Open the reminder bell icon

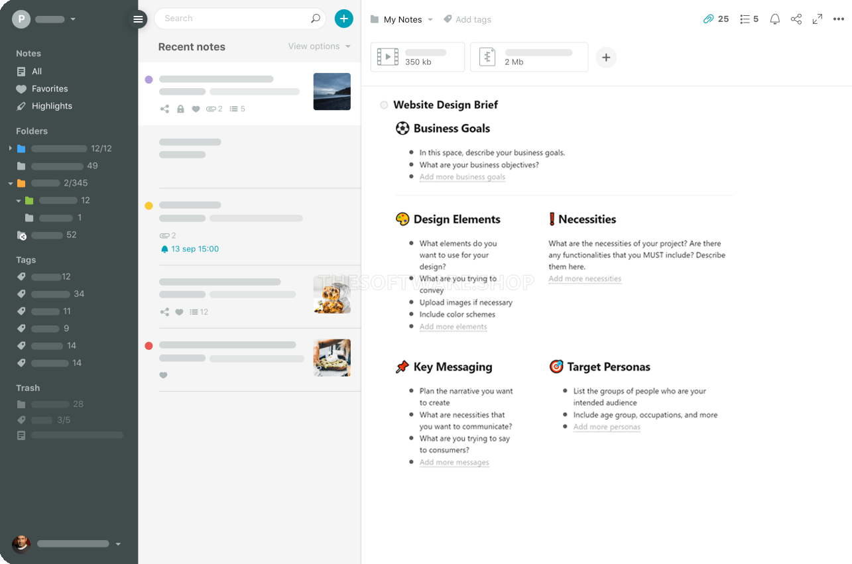(x=774, y=19)
